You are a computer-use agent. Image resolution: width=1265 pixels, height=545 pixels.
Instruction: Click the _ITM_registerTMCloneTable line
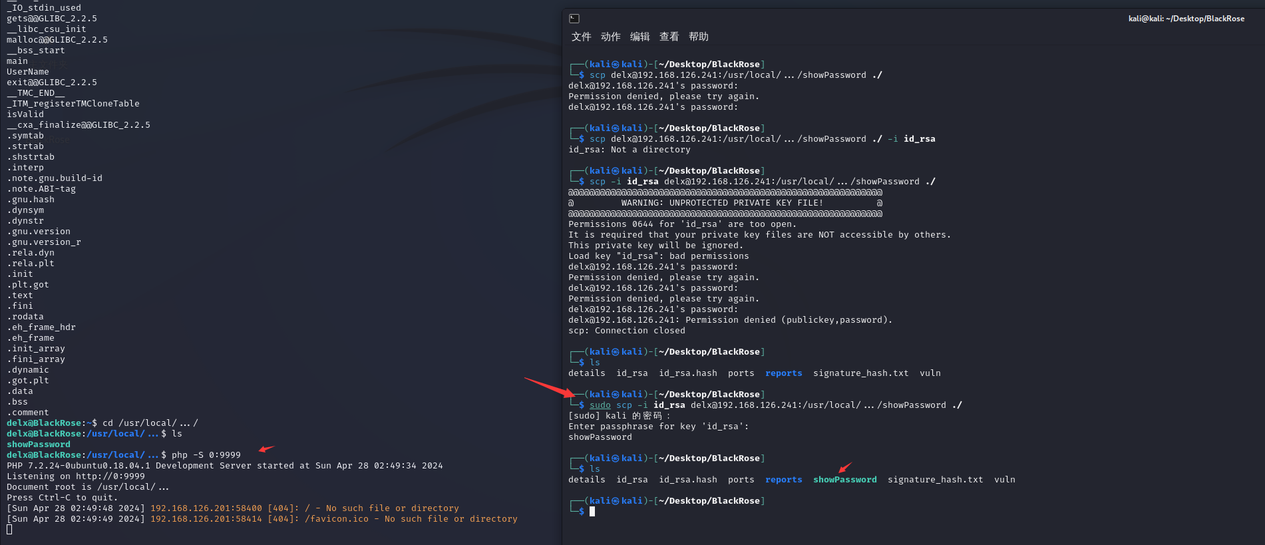pos(73,104)
